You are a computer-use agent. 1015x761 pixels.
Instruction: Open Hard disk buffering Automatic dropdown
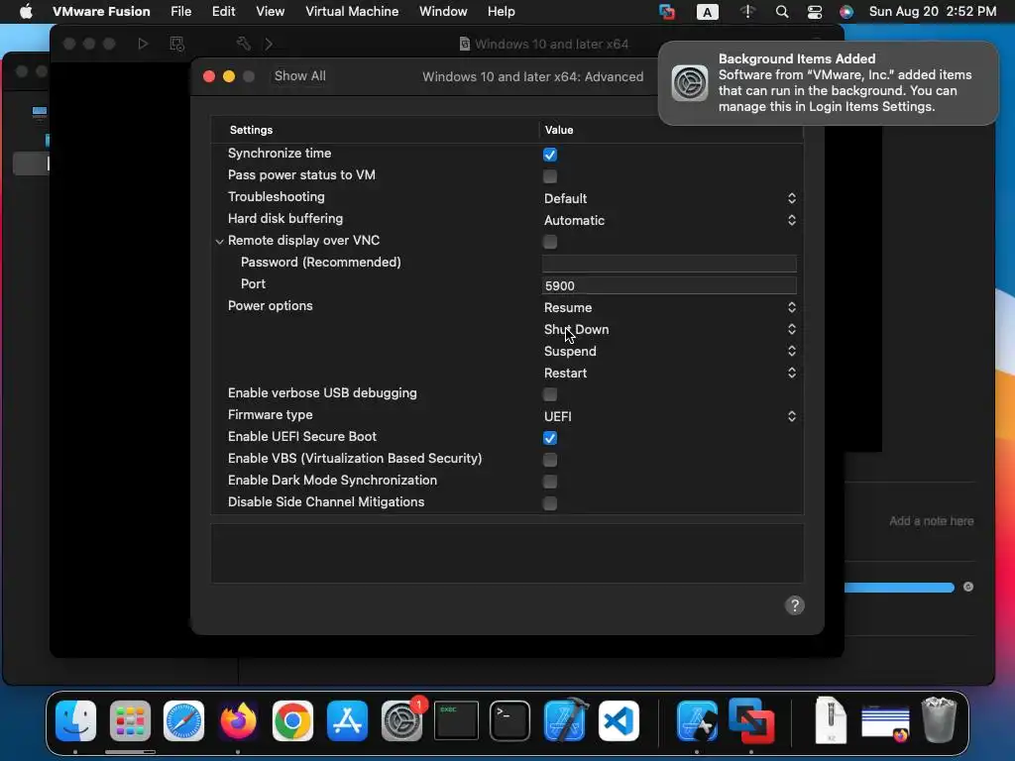(669, 220)
